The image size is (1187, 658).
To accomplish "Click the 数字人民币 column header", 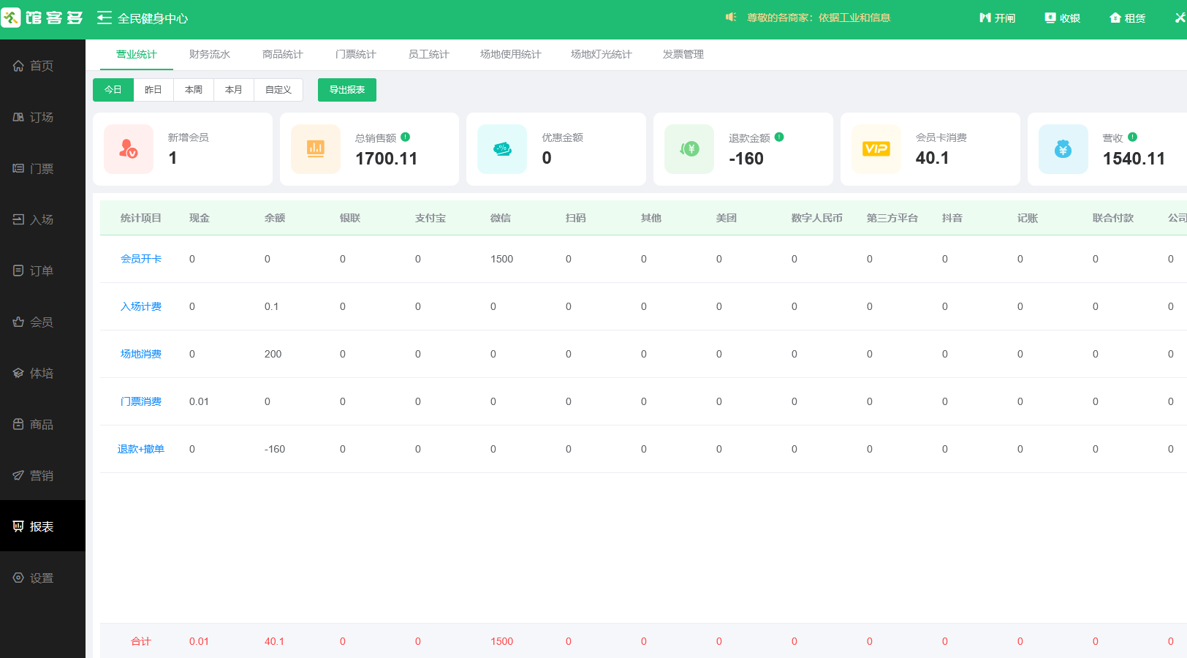I will point(817,218).
